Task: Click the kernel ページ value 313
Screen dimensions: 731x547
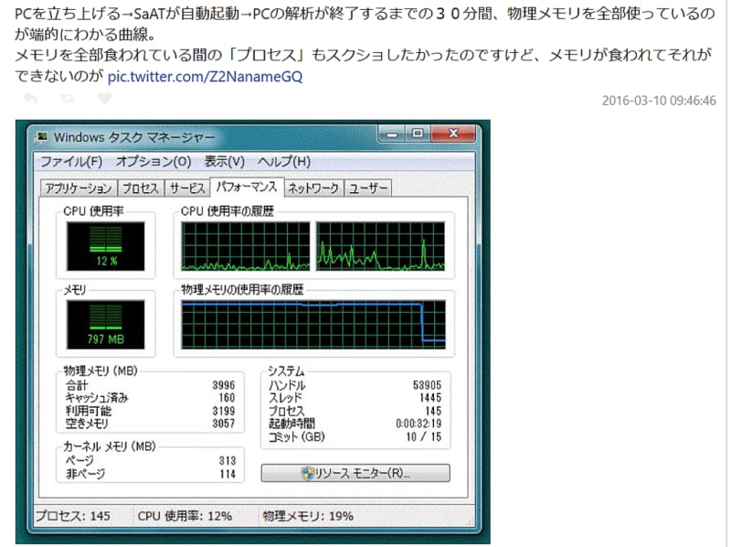Action: click(x=228, y=461)
